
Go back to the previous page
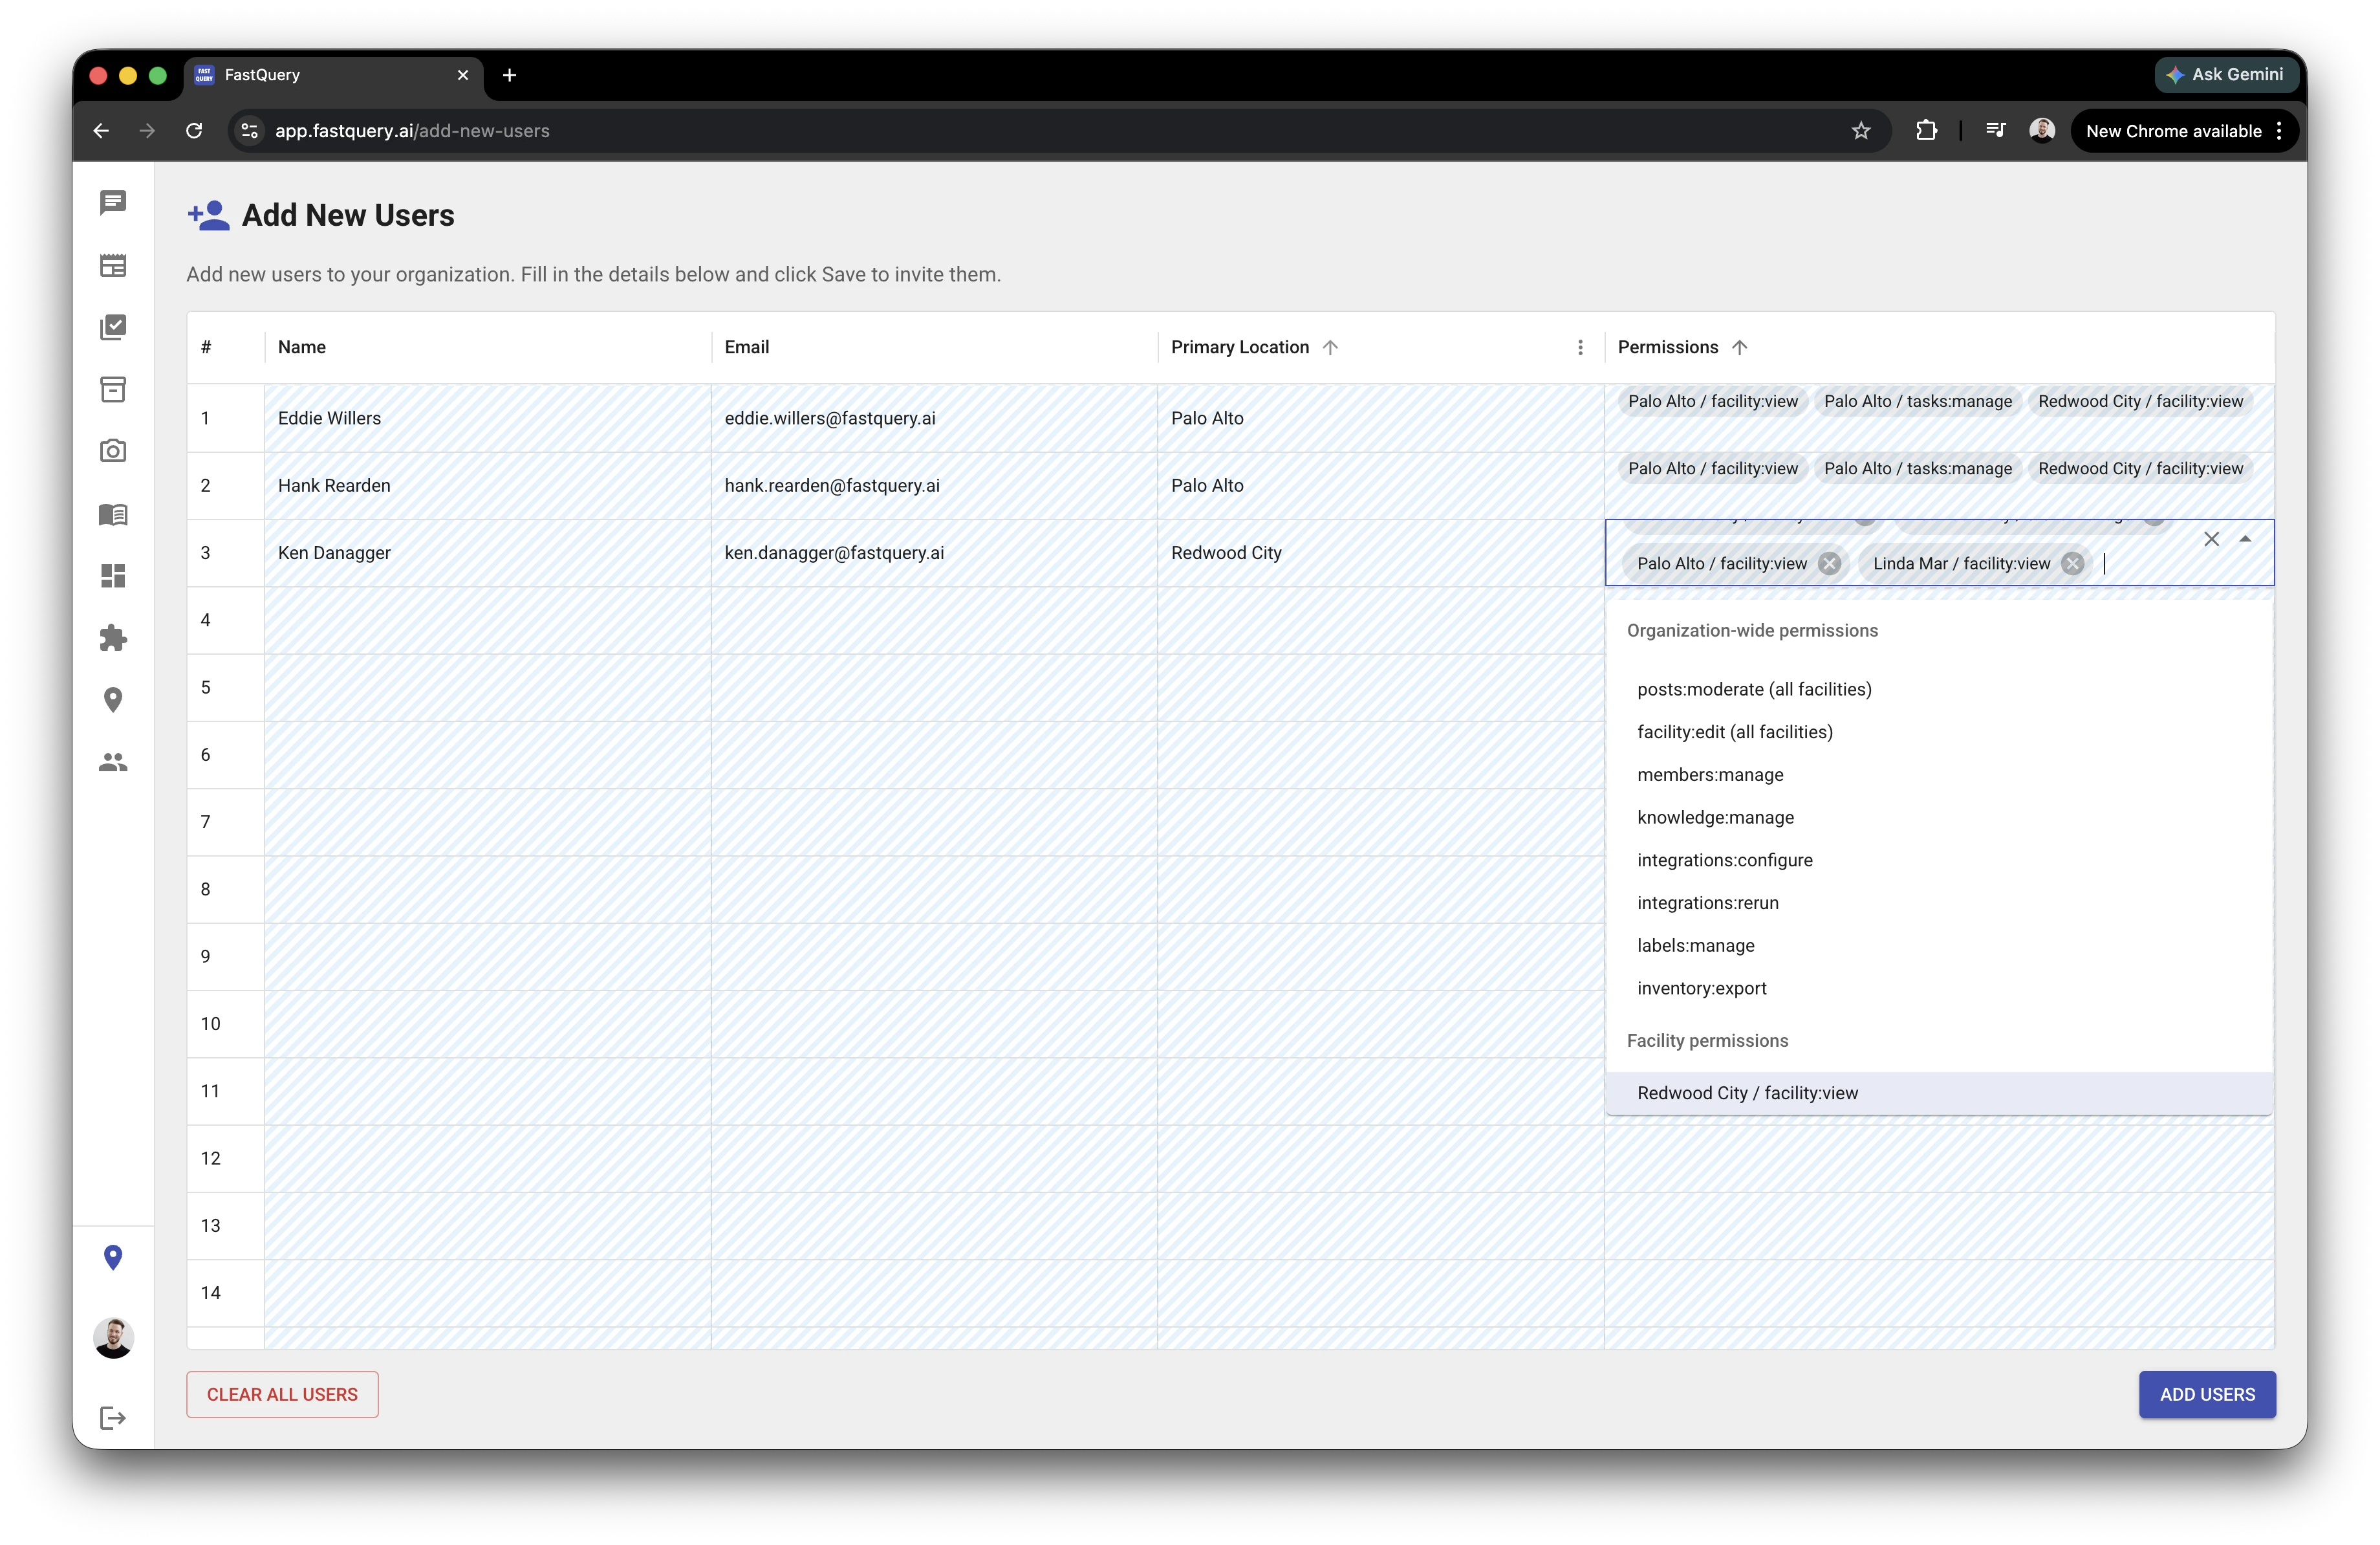pyautogui.click(x=101, y=131)
